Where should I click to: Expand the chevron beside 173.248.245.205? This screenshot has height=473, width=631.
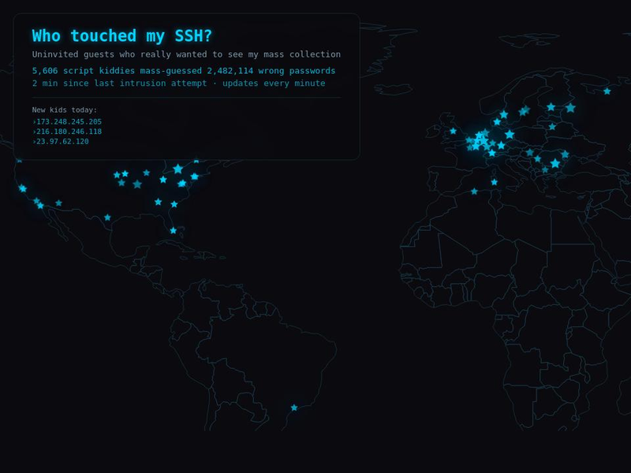pos(32,121)
